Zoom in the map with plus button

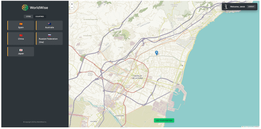pyautogui.click(x=72, y=4)
